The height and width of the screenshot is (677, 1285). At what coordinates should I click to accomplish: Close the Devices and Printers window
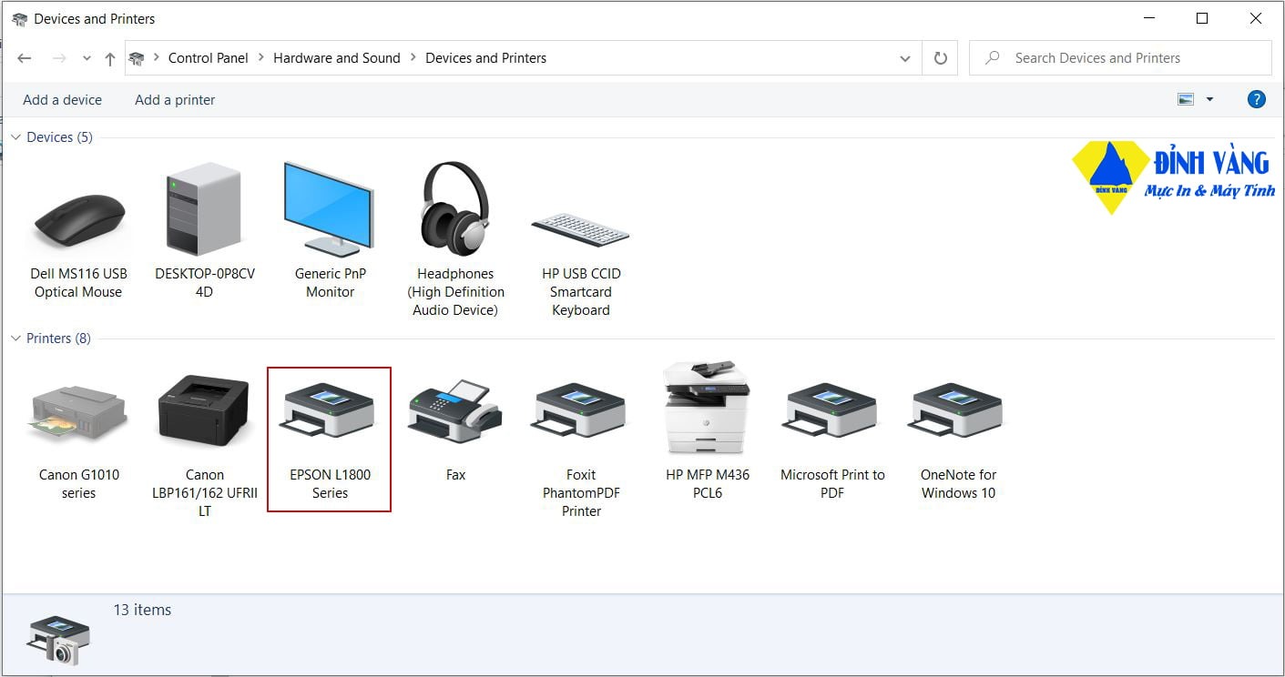click(1255, 19)
